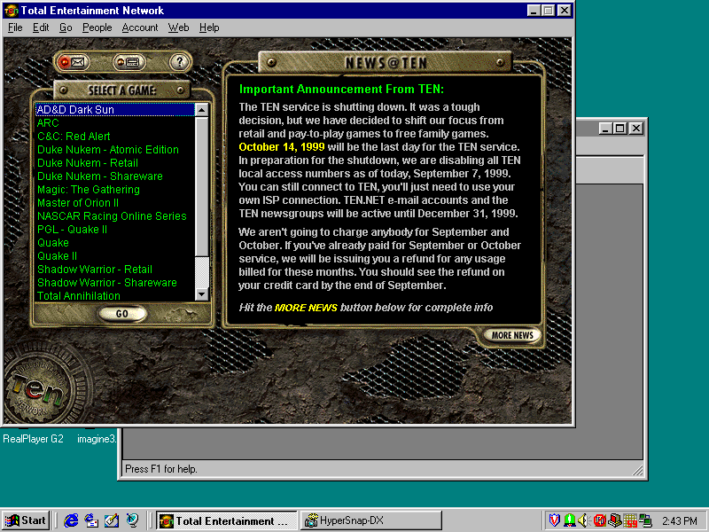The width and height of the screenshot is (709, 532).
Task: Click the GO button under game list
Action: click(x=122, y=314)
